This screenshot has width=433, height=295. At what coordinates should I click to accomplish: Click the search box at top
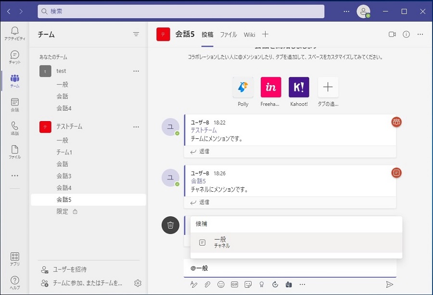(181, 11)
